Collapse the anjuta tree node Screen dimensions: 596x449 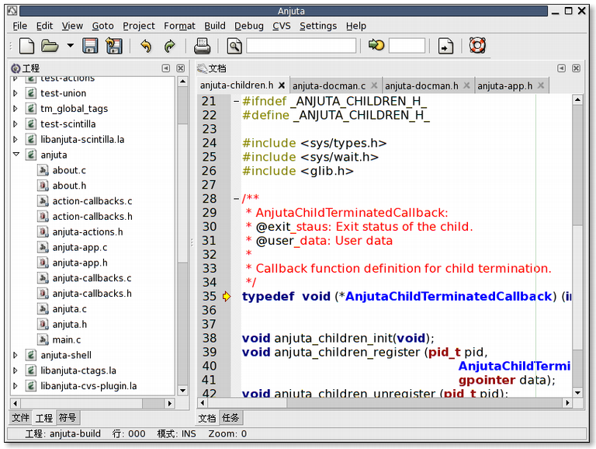tap(16, 155)
